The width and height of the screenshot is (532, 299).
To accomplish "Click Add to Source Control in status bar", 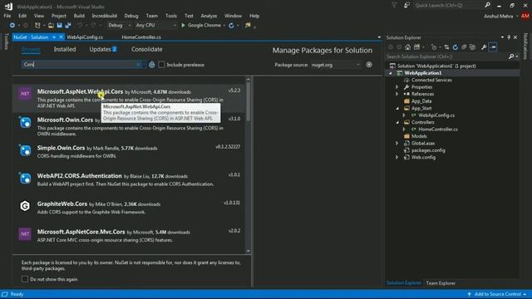I will pyautogui.click(x=497, y=294).
